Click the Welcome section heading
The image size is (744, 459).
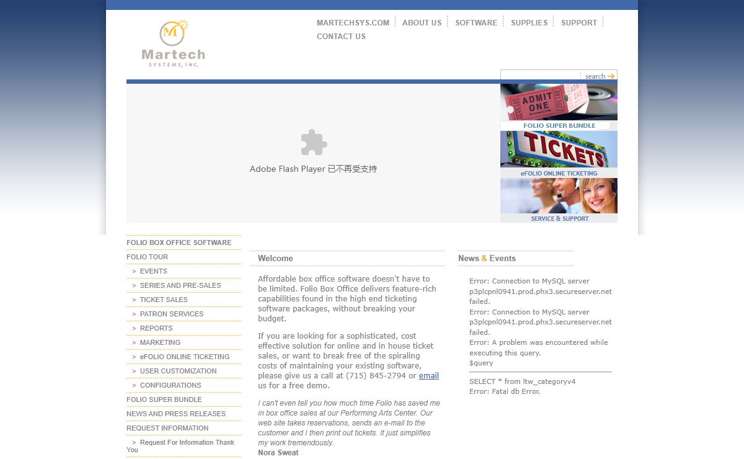coord(275,258)
